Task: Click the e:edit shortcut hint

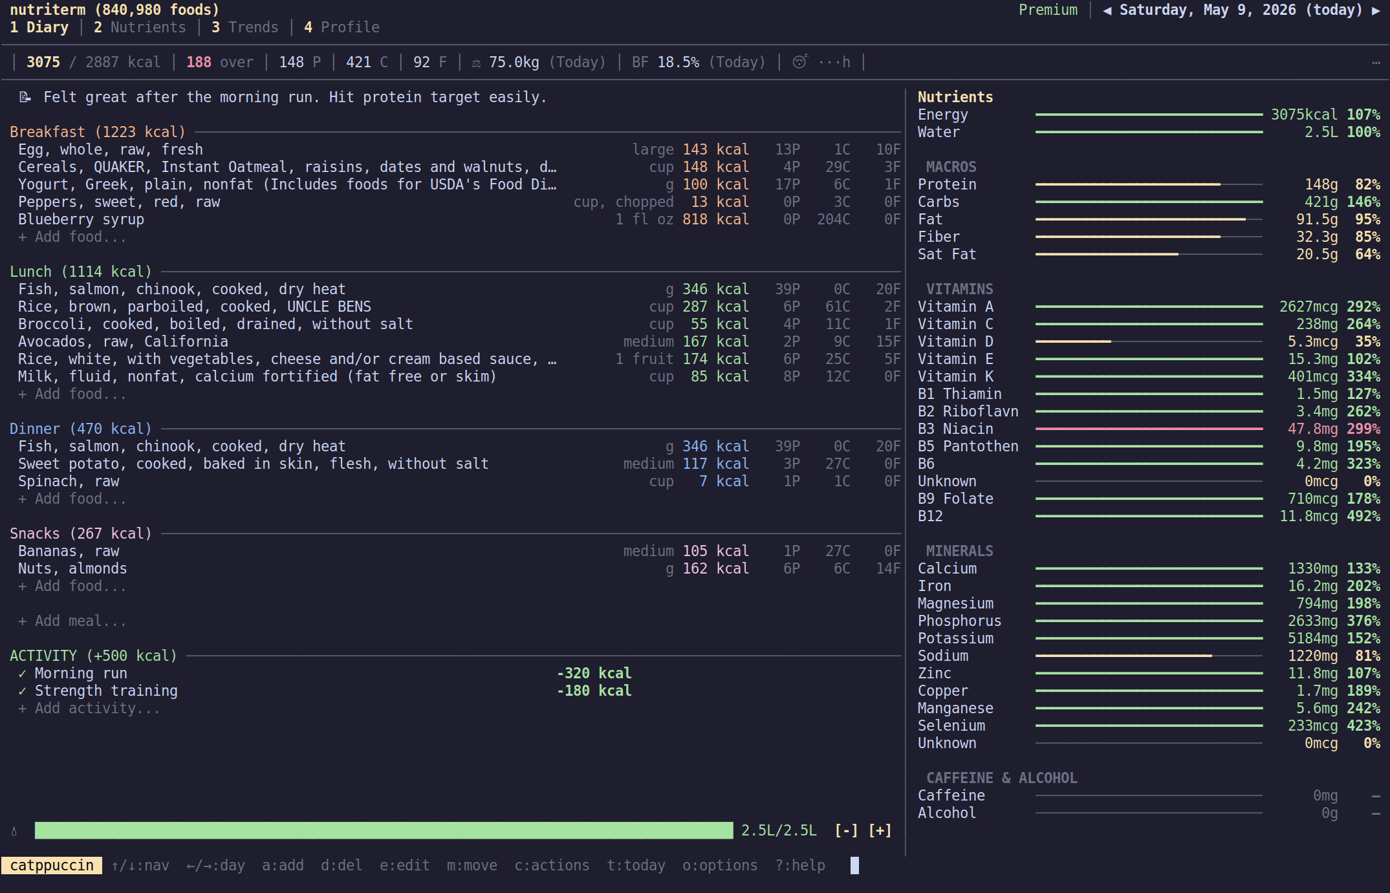Action: tap(404, 866)
